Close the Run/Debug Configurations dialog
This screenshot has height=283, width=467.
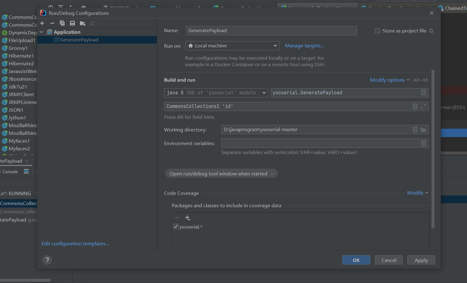(x=432, y=13)
